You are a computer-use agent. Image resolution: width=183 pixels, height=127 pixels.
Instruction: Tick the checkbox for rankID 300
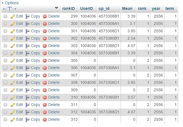pyautogui.click(x=5, y=24)
